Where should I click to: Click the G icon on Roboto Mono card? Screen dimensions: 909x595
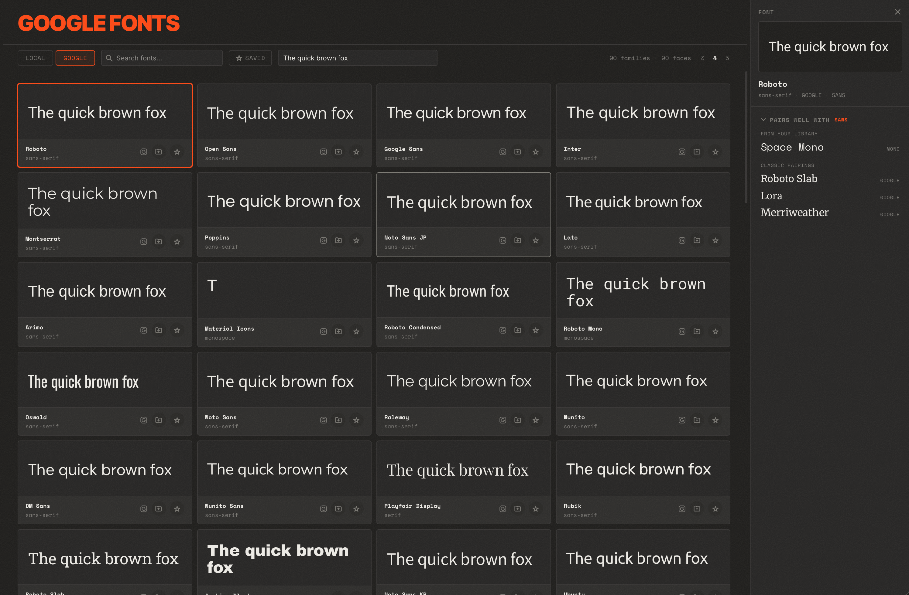coord(682,332)
